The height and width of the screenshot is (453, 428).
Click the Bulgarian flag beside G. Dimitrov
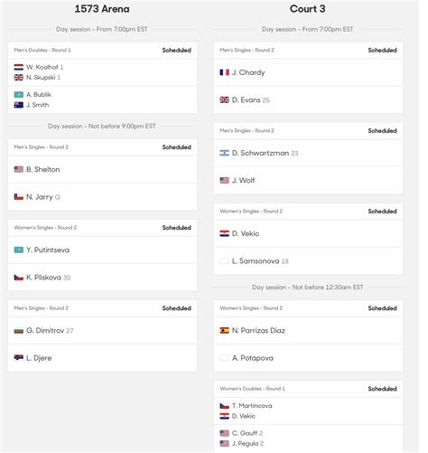point(19,331)
